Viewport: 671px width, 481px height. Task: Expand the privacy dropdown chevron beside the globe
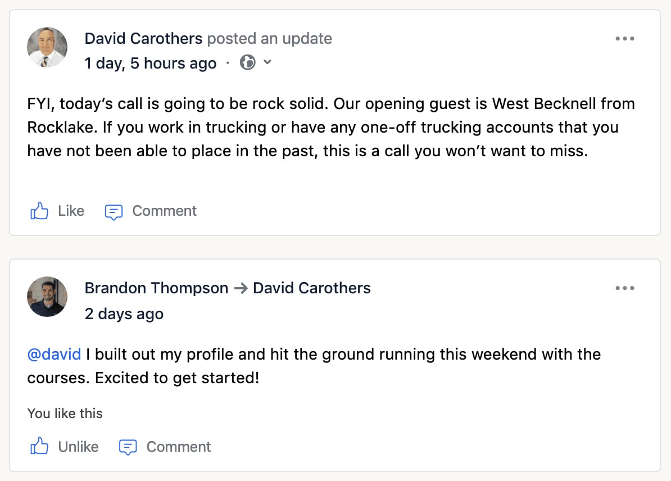(x=268, y=62)
